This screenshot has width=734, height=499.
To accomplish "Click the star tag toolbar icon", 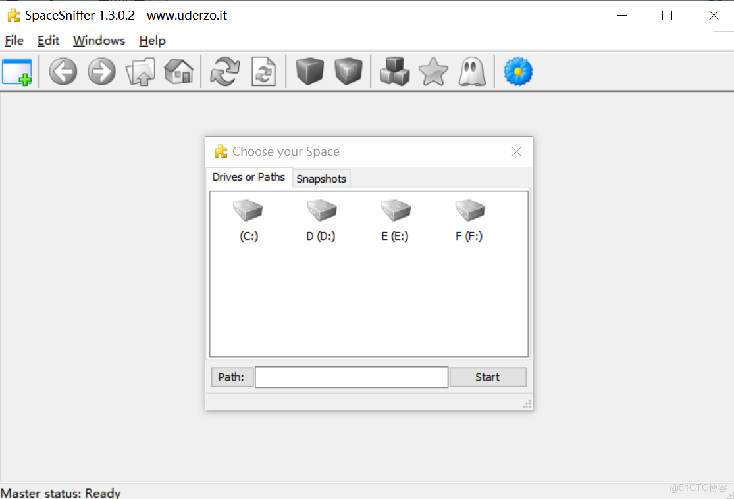I will 433,72.
